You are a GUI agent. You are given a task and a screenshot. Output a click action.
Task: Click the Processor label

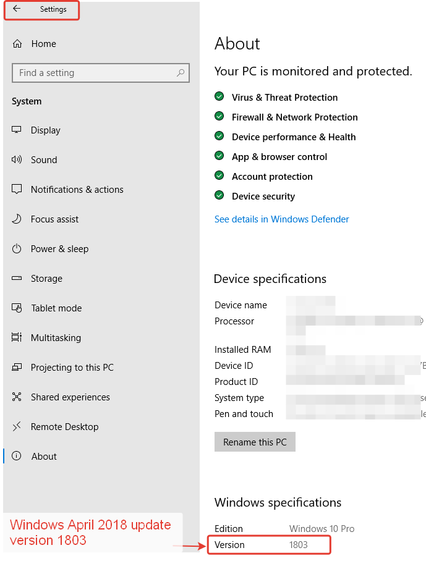(234, 321)
